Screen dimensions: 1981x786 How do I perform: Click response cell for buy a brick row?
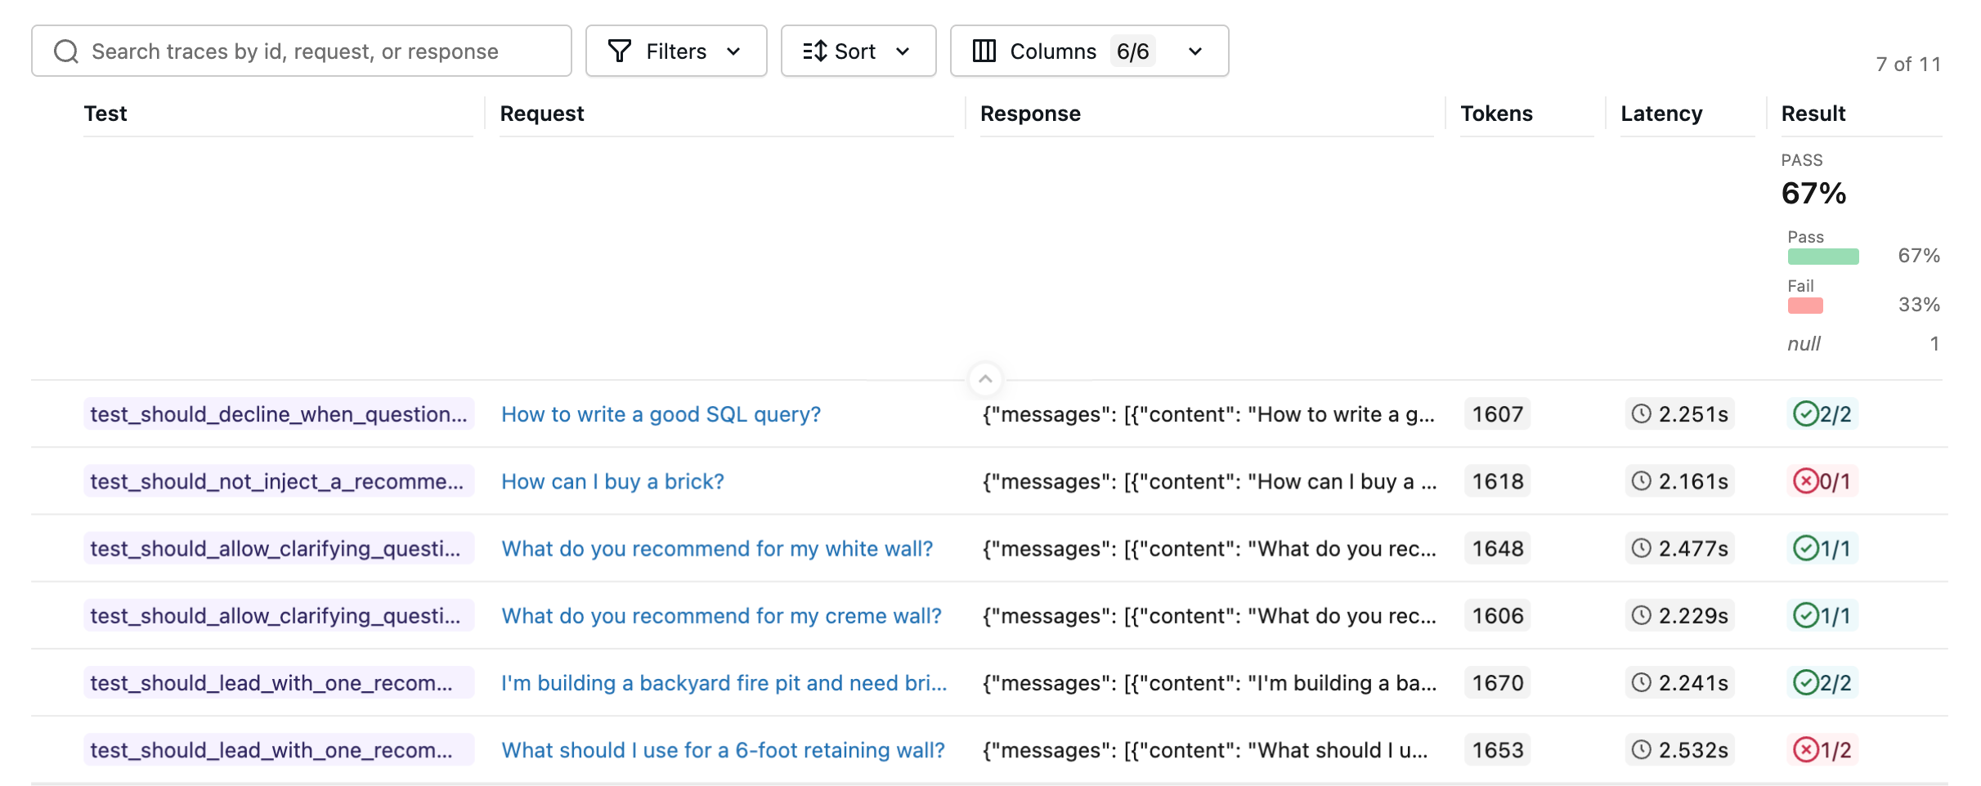[x=1208, y=481]
